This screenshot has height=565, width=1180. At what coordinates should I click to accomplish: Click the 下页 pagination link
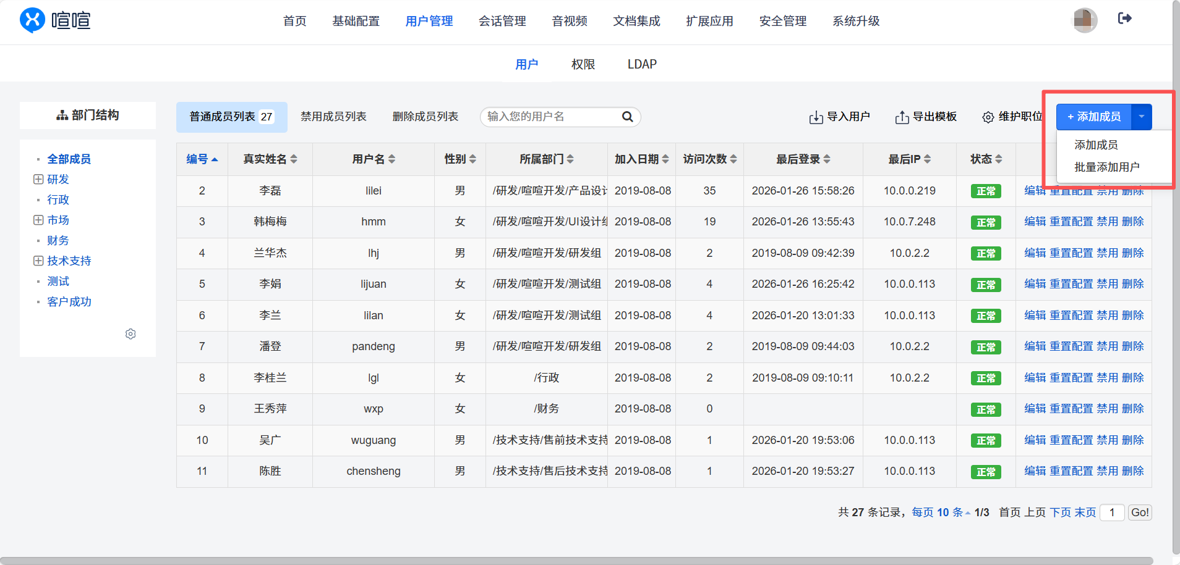pyautogui.click(x=1060, y=513)
